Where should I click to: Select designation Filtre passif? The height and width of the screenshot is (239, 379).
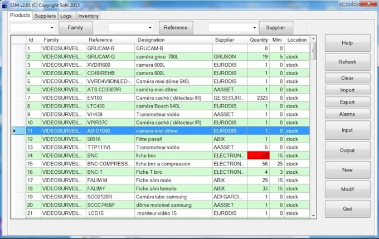pos(173,139)
